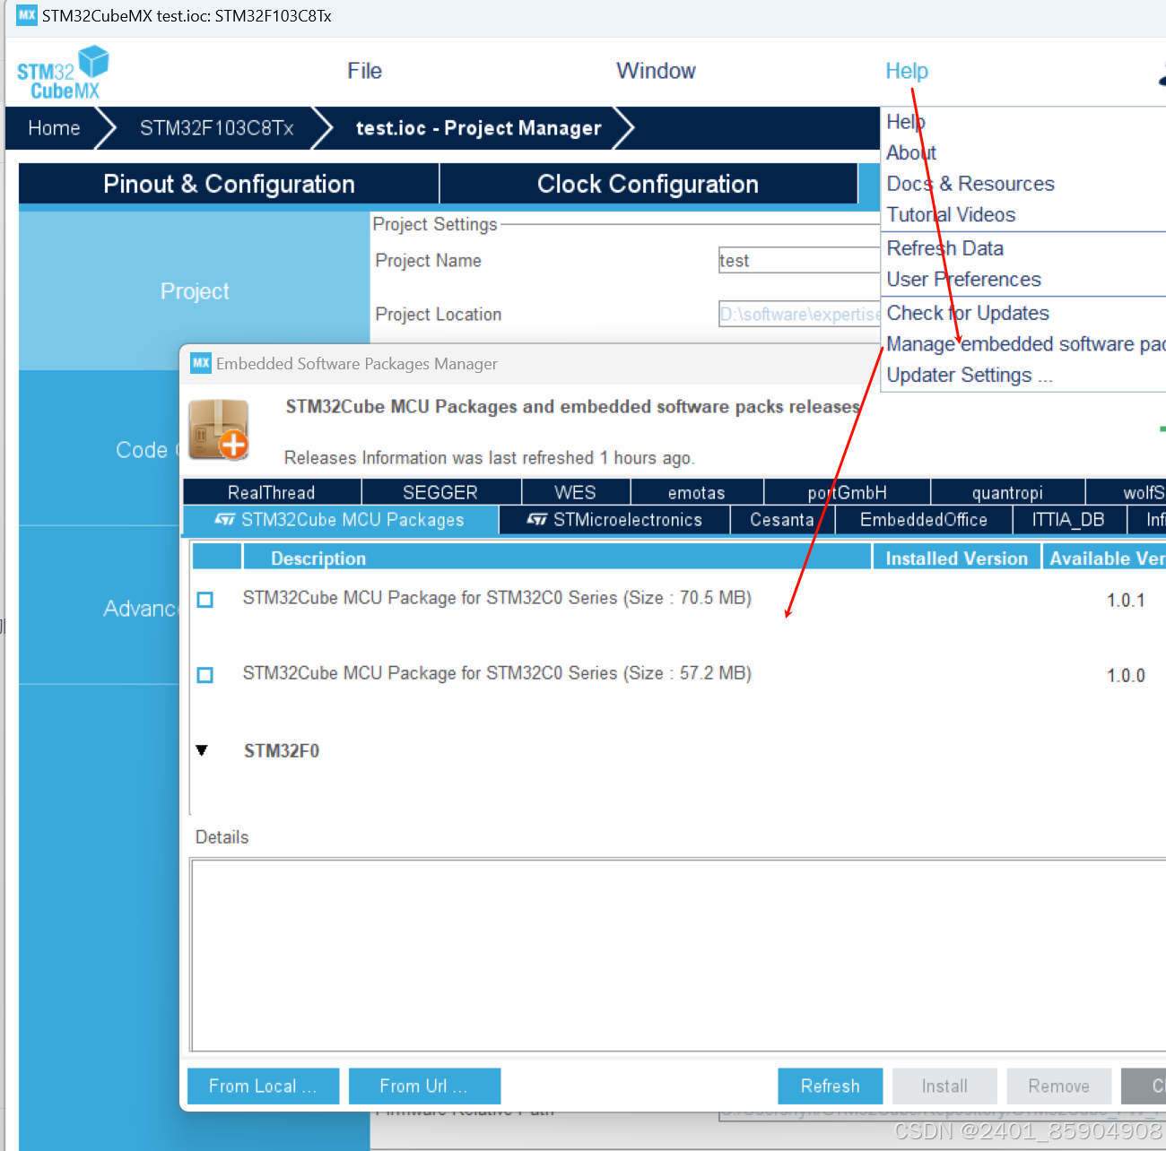Screen dimensions: 1166x1151
Task: Click the package box icon in Packages Manager
Action: (x=220, y=428)
